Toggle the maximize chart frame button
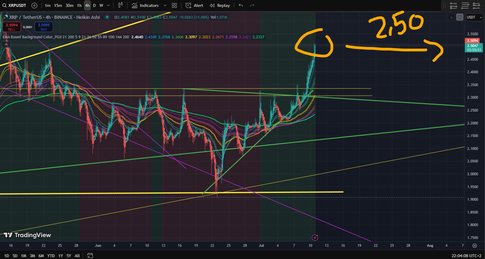The image size is (485, 259). [x=460, y=17]
